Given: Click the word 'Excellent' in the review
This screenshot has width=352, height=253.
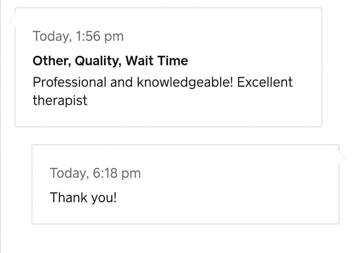Looking at the screenshot, I should click(265, 82).
